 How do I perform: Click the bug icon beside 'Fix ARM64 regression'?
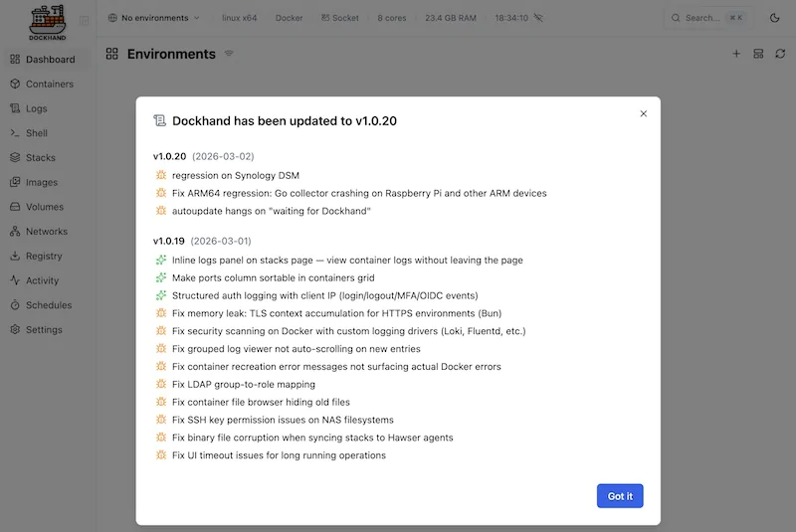(x=161, y=193)
